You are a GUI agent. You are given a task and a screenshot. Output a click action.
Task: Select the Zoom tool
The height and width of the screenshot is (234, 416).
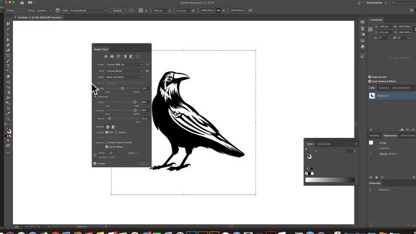coord(8,118)
